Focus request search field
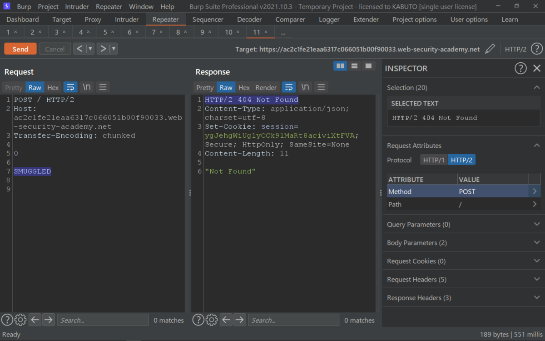The height and width of the screenshot is (341, 545). tap(103, 320)
